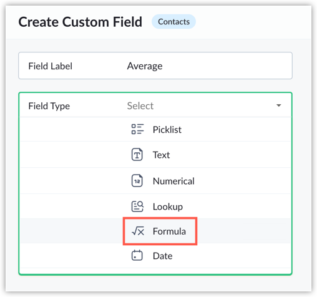Open the Select field type combo box
Screen dimensions: 317x297
(x=155, y=105)
